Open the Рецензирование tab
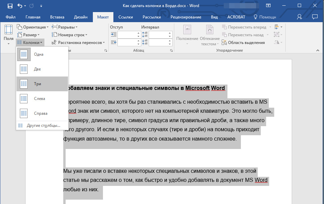The height and width of the screenshot is (204, 324). pyautogui.click(x=186, y=17)
